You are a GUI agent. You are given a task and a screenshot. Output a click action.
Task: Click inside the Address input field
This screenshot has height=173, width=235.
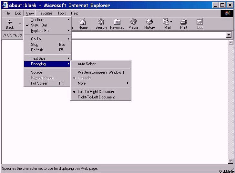149,35
